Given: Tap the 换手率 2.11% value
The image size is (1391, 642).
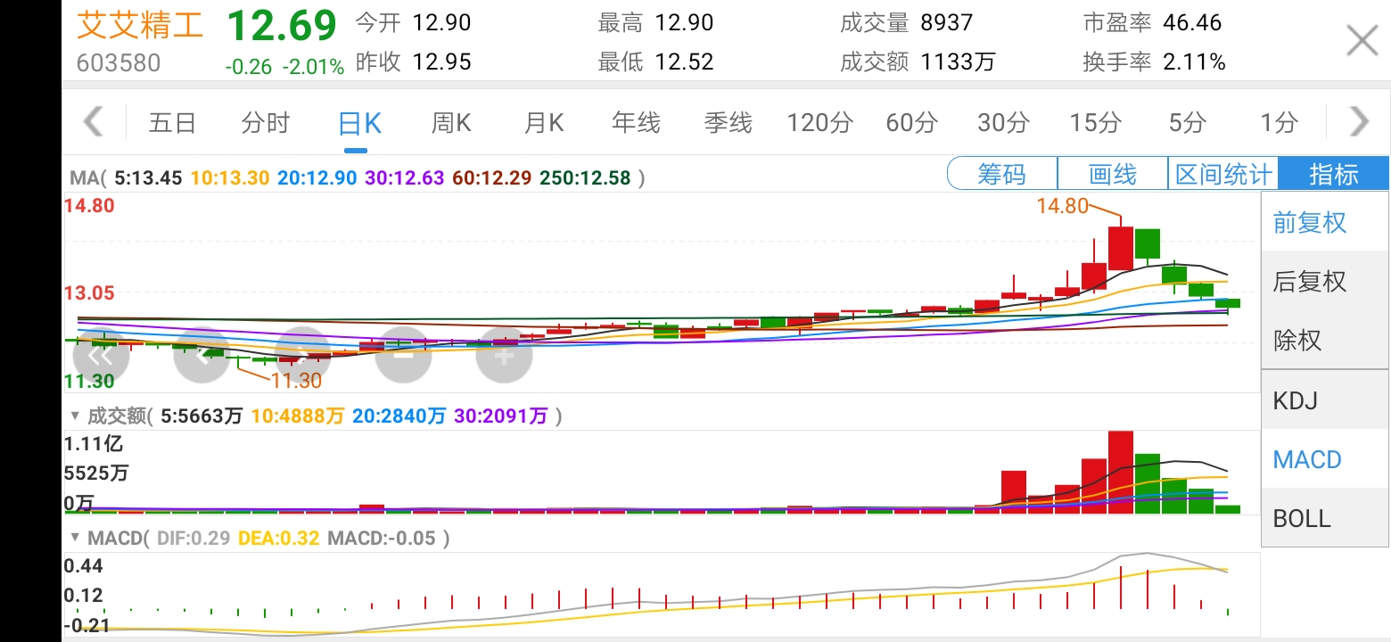Looking at the screenshot, I should 1194,62.
